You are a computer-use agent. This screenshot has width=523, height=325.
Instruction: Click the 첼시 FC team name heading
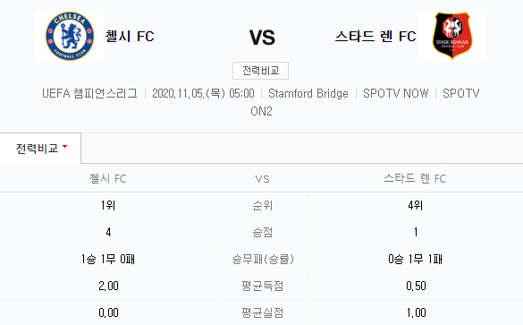pos(130,36)
